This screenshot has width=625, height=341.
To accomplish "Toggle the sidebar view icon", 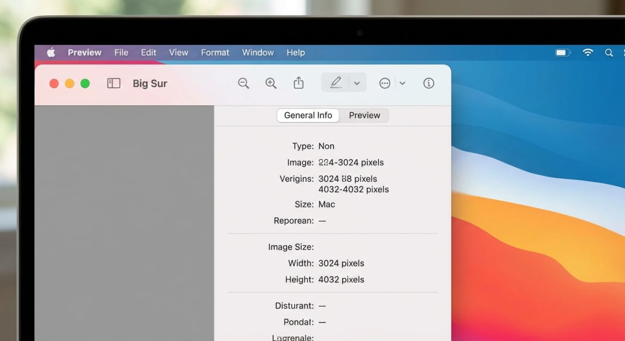I will (x=114, y=83).
